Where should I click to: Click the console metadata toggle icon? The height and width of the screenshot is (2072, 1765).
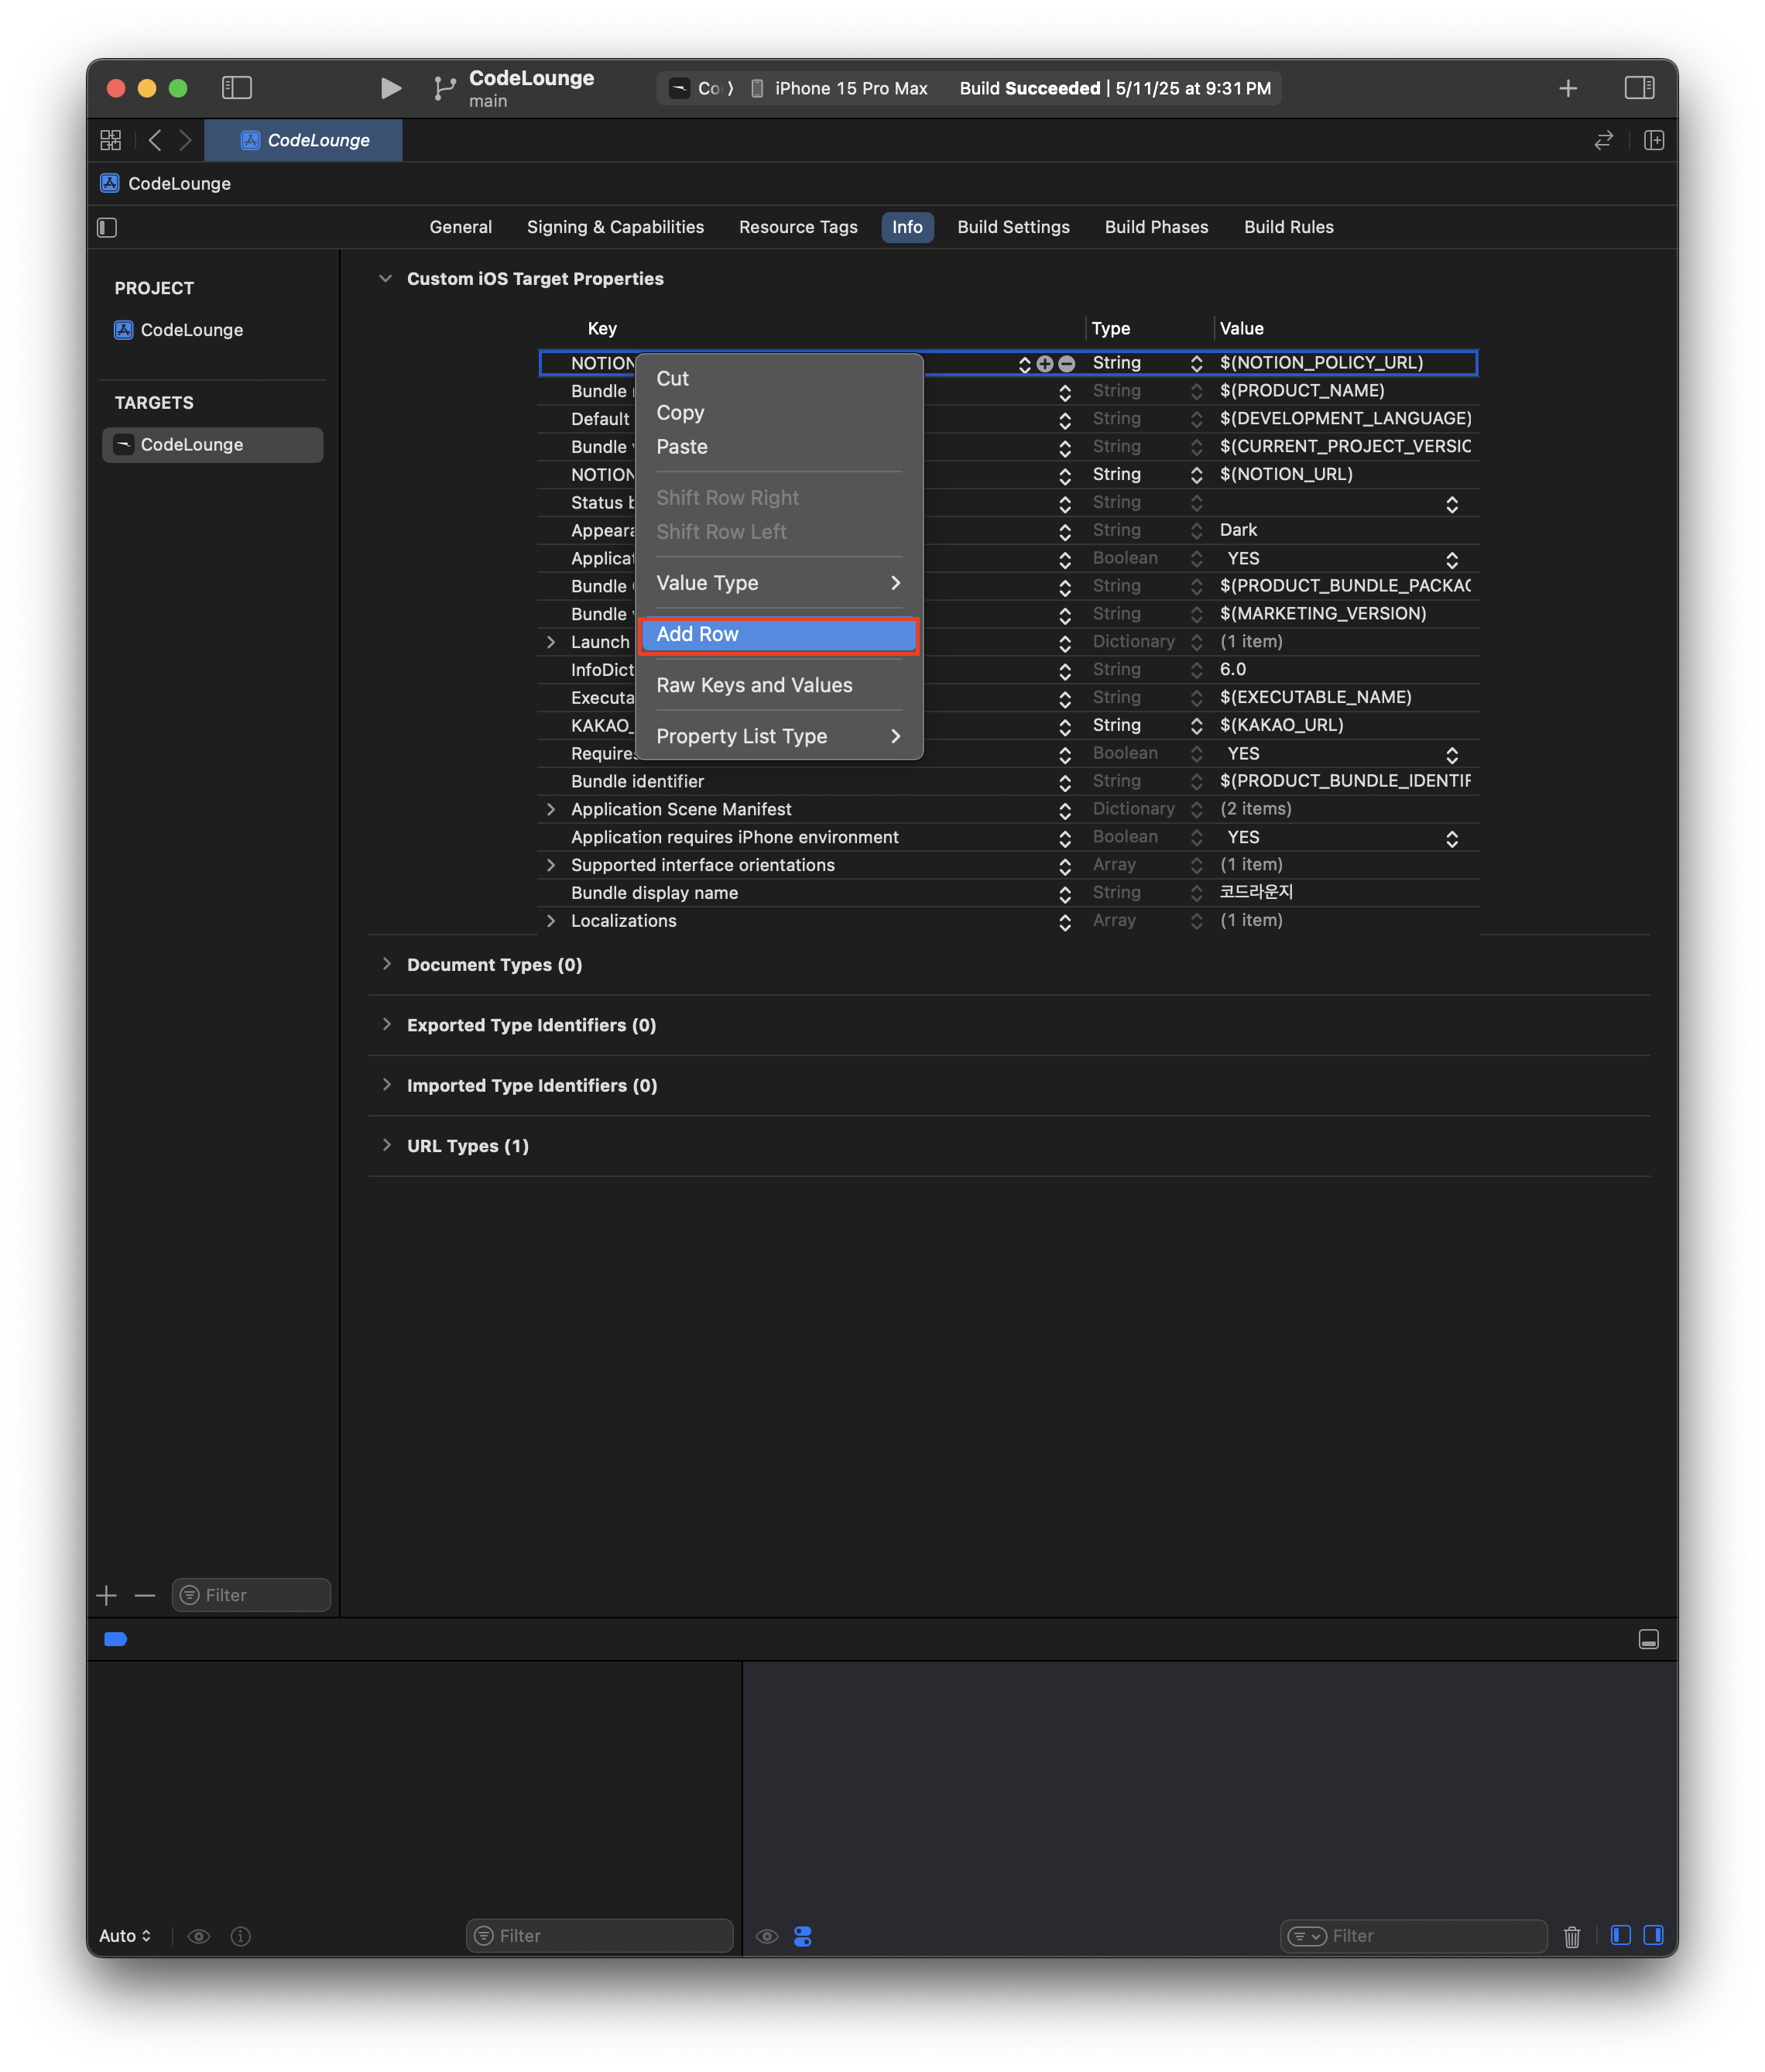pyautogui.click(x=802, y=1936)
